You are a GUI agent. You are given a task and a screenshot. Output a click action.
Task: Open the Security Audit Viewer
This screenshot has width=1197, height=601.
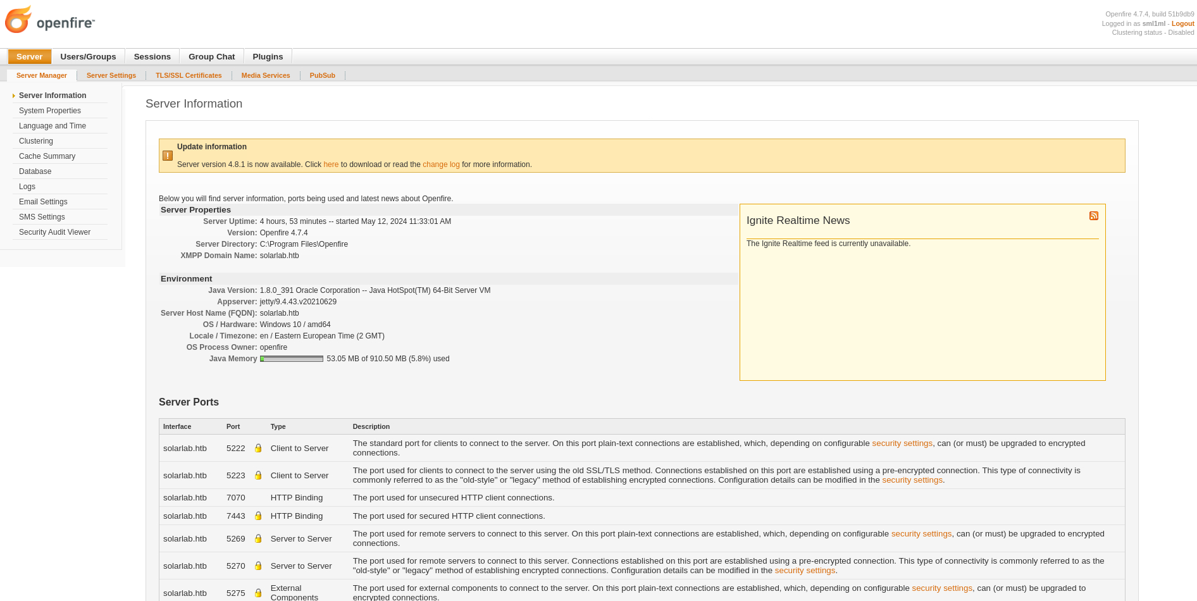[x=54, y=232]
